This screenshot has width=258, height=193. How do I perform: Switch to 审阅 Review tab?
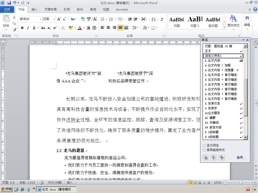point(93,10)
